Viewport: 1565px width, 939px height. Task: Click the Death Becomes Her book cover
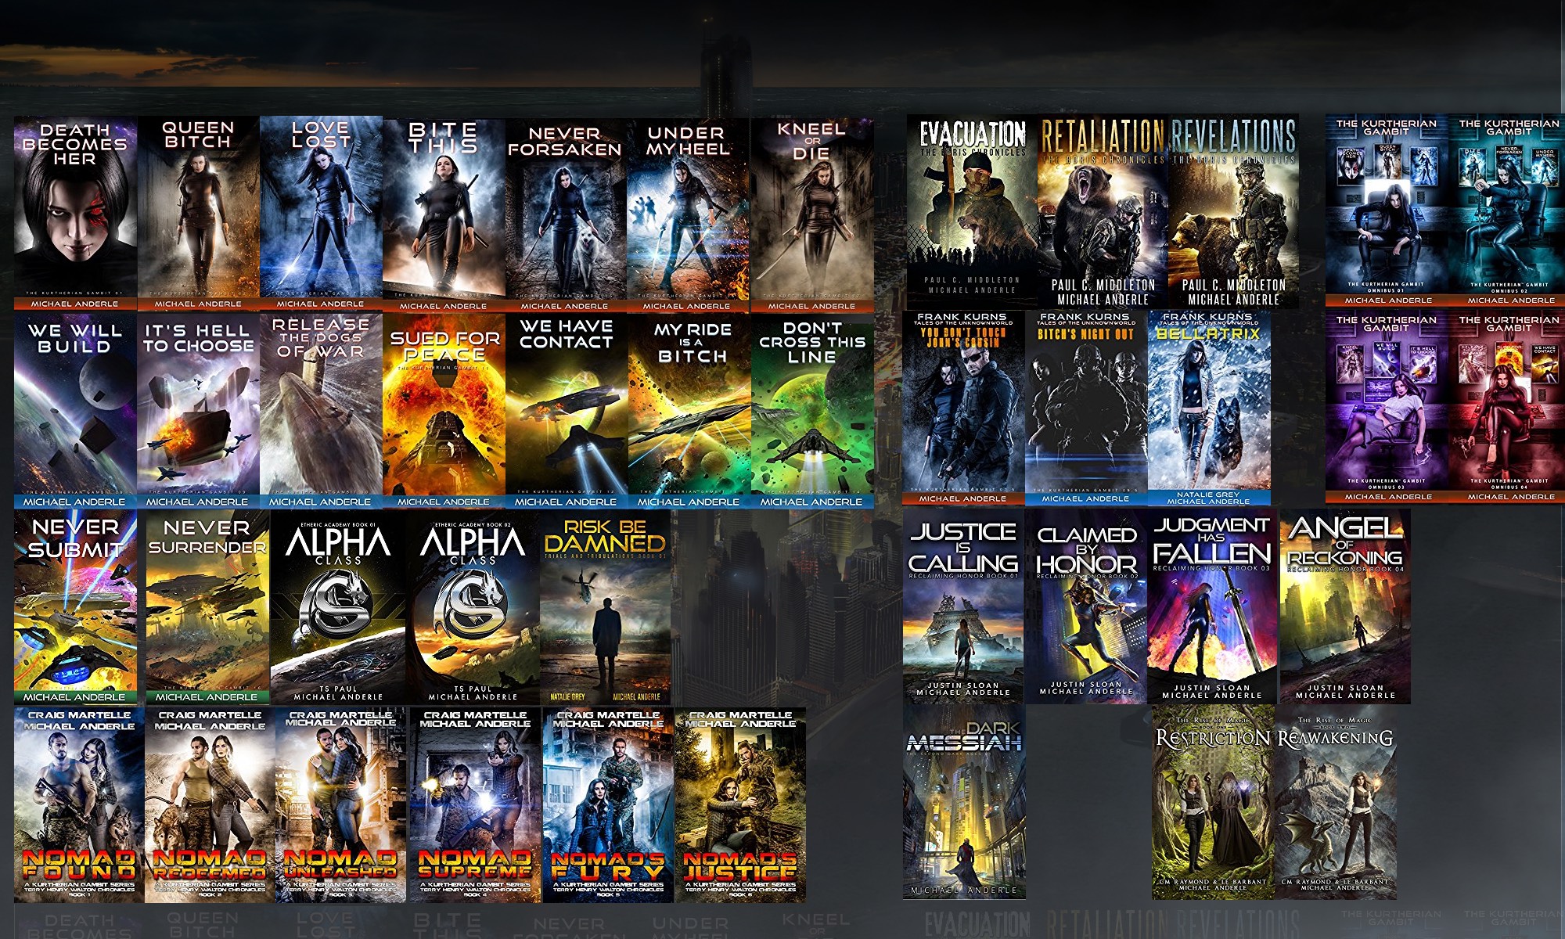click(x=75, y=213)
